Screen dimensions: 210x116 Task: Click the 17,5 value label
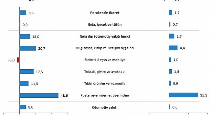(x=39, y=72)
